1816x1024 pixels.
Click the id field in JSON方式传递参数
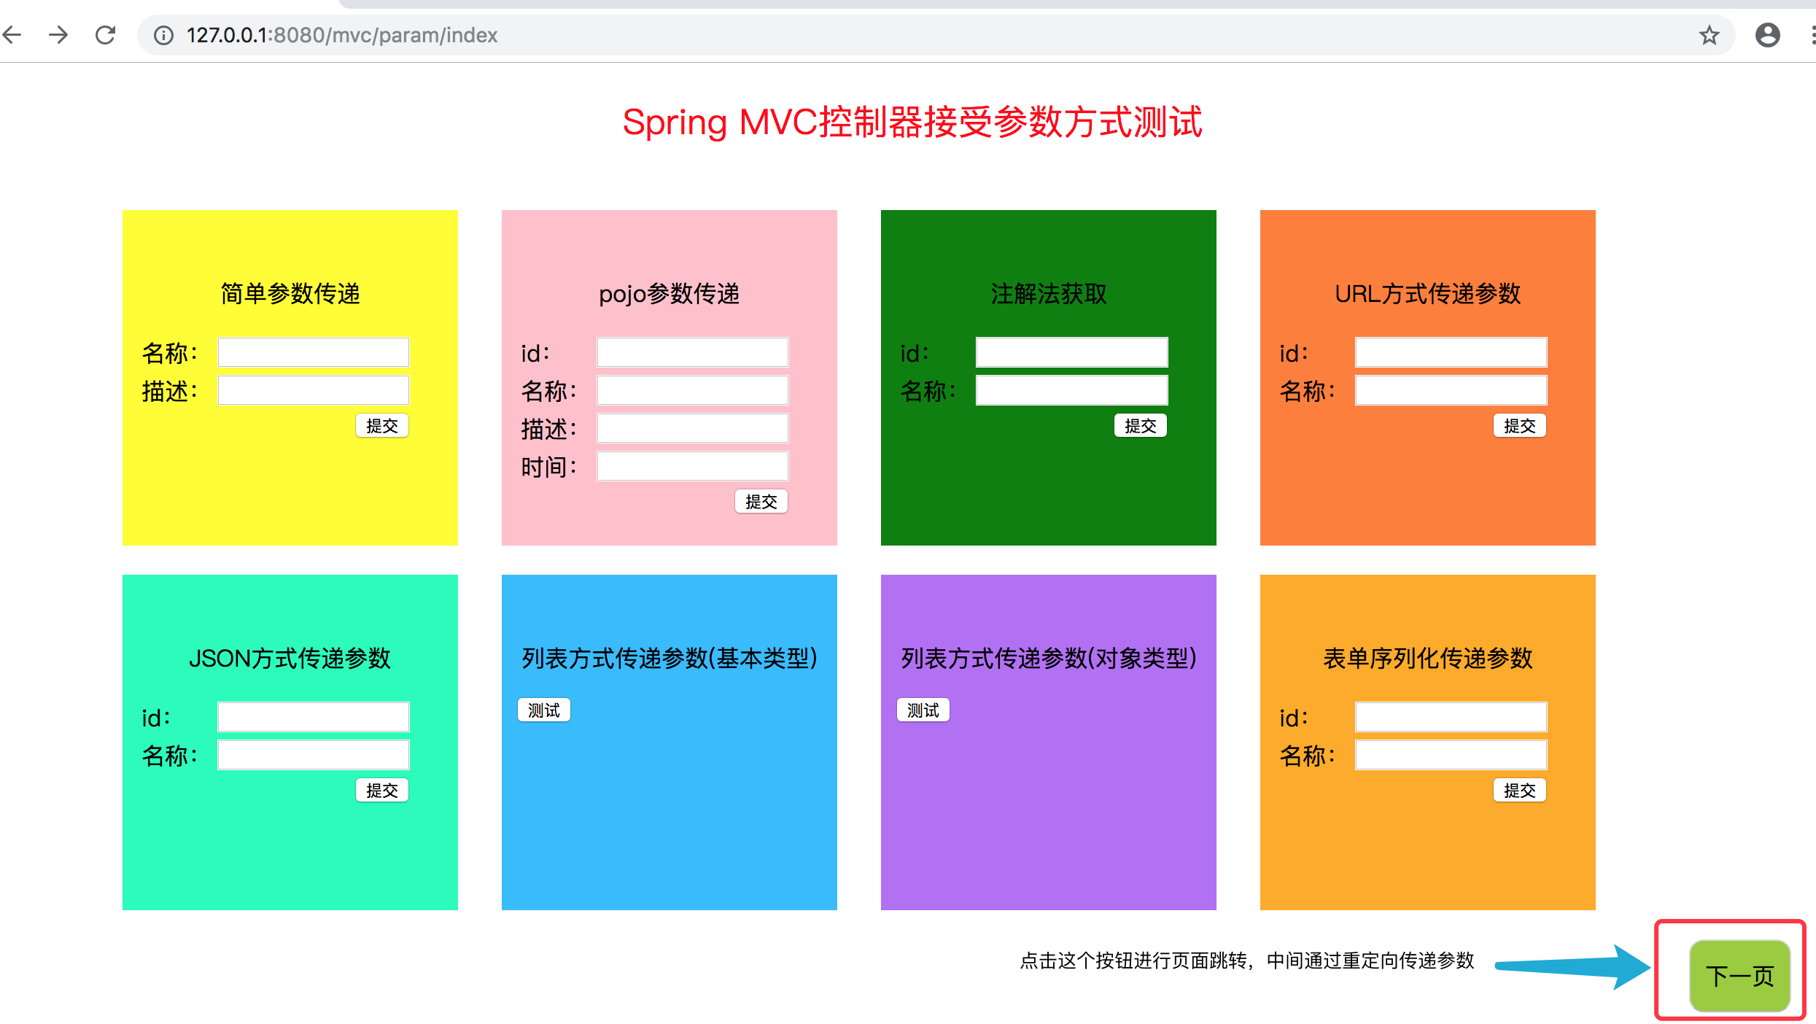point(314,717)
